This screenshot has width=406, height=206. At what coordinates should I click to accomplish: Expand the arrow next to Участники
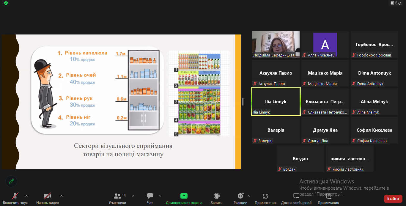(133, 196)
